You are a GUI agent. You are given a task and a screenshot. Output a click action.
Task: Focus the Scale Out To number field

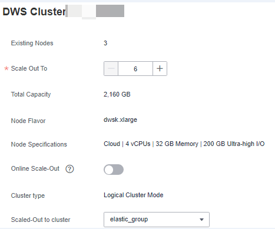pos(135,68)
